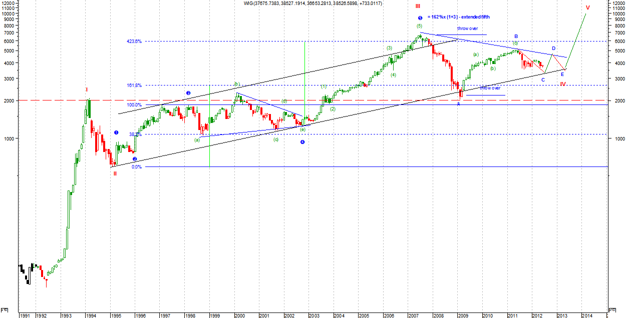Image resolution: width=626 pixels, height=318 pixels.
Task: Select the blue circled wave 4 marker
Action: coord(302,142)
